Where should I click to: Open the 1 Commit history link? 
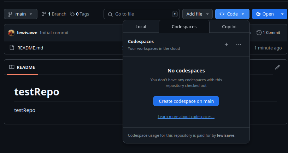pos(268,33)
